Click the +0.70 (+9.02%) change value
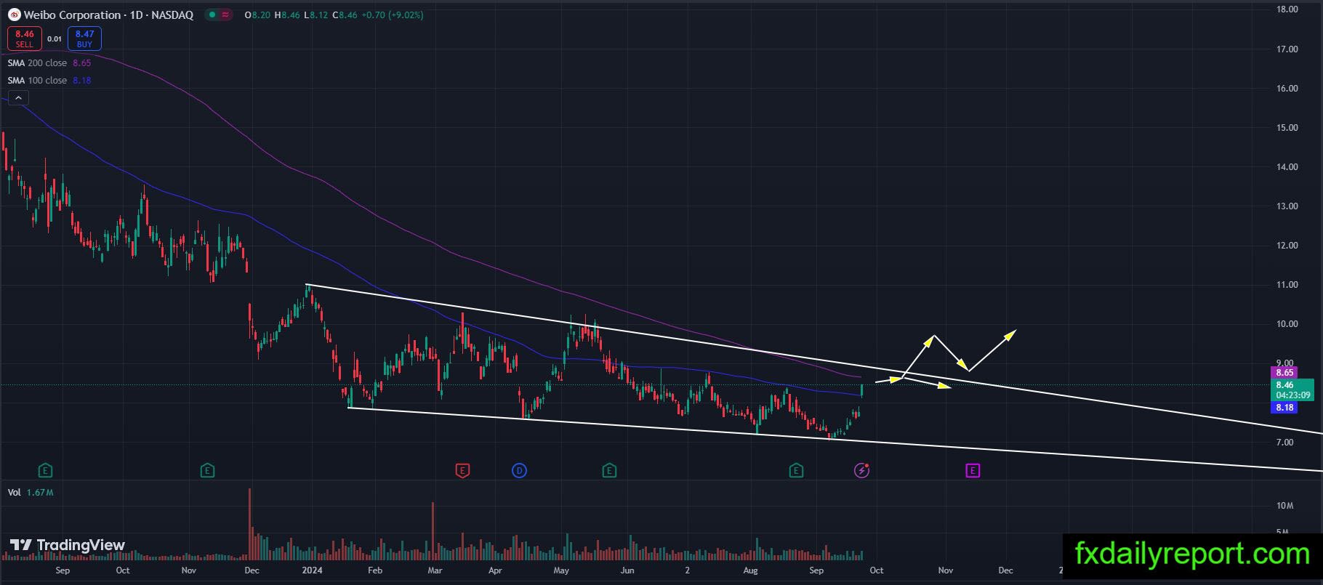 pyautogui.click(x=392, y=15)
